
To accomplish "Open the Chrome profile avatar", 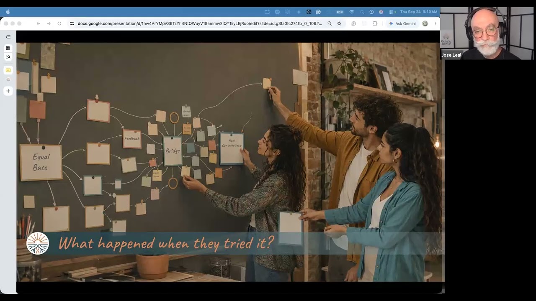I will click(425, 23).
